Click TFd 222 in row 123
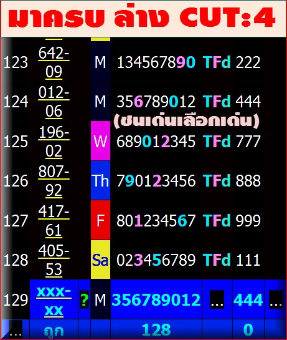Viewport: 287px width, 340px height. click(x=232, y=62)
